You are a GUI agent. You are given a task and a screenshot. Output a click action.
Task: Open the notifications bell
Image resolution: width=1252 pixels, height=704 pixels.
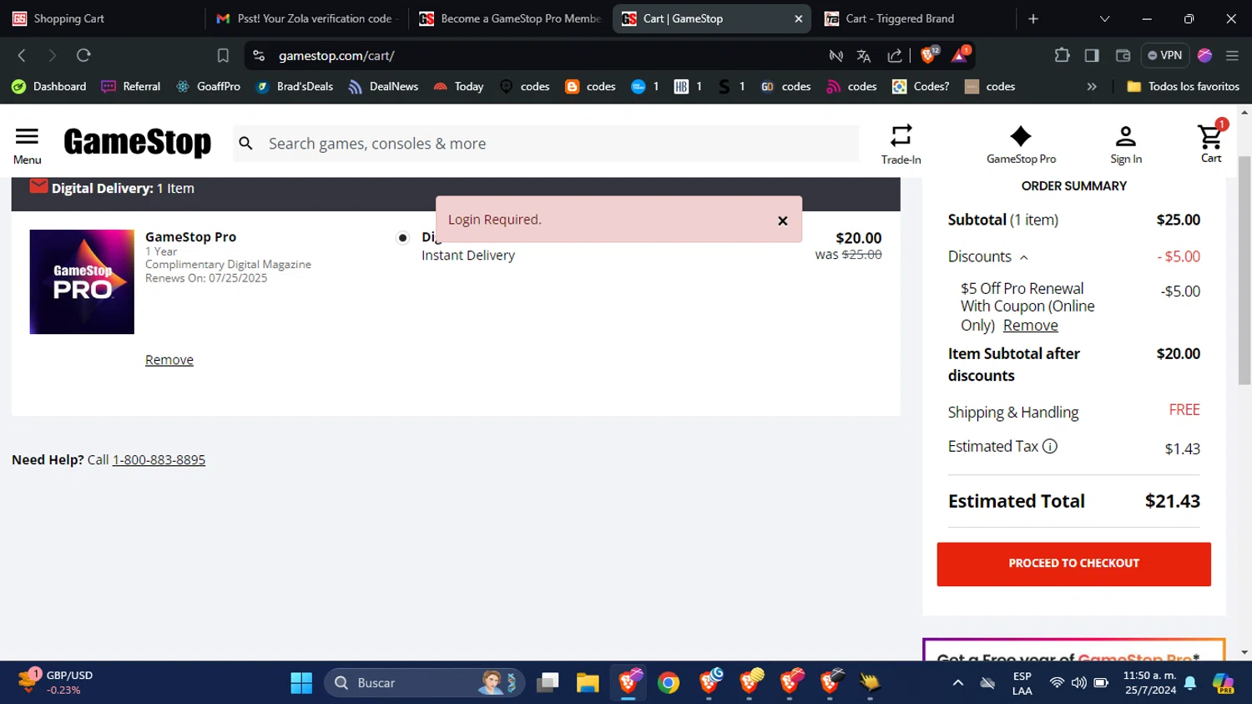coord(1190,683)
